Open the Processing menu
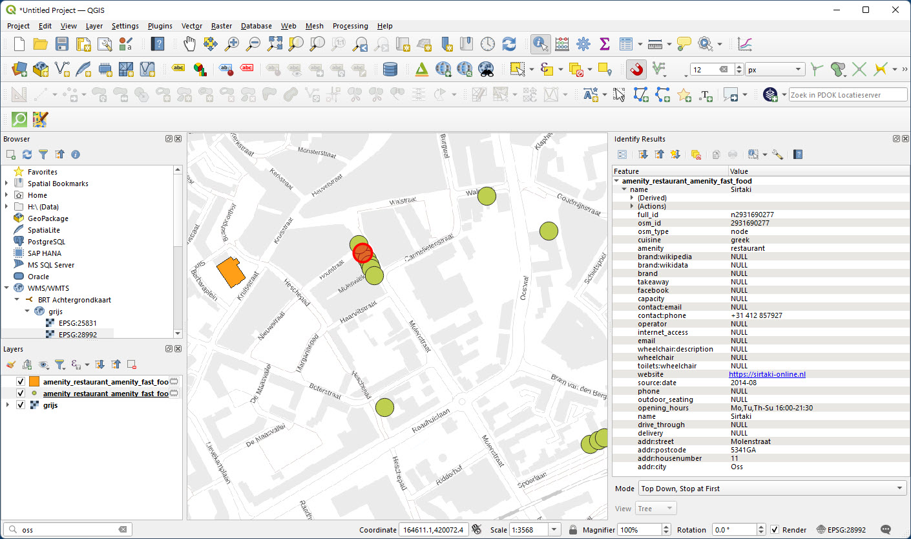This screenshot has width=911, height=539. point(350,26)
